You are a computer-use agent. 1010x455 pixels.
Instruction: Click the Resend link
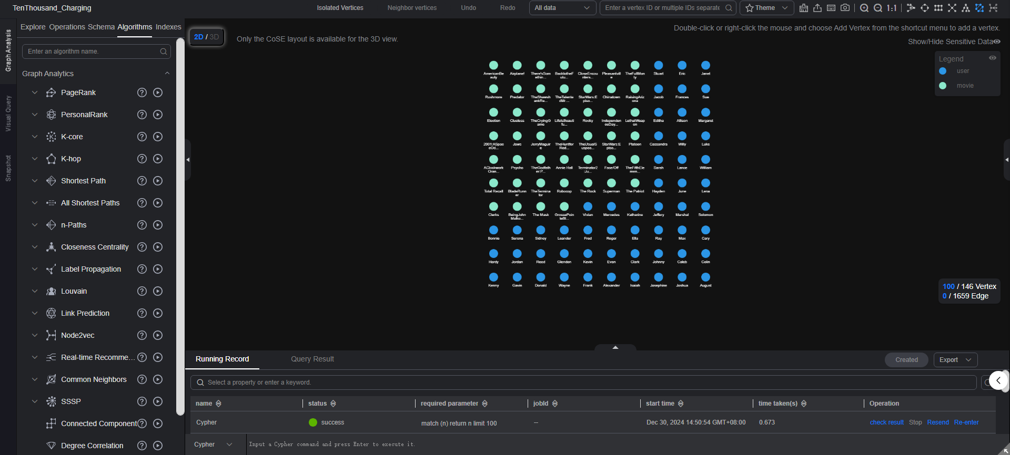pyautogui.click(x=938, y=422)
